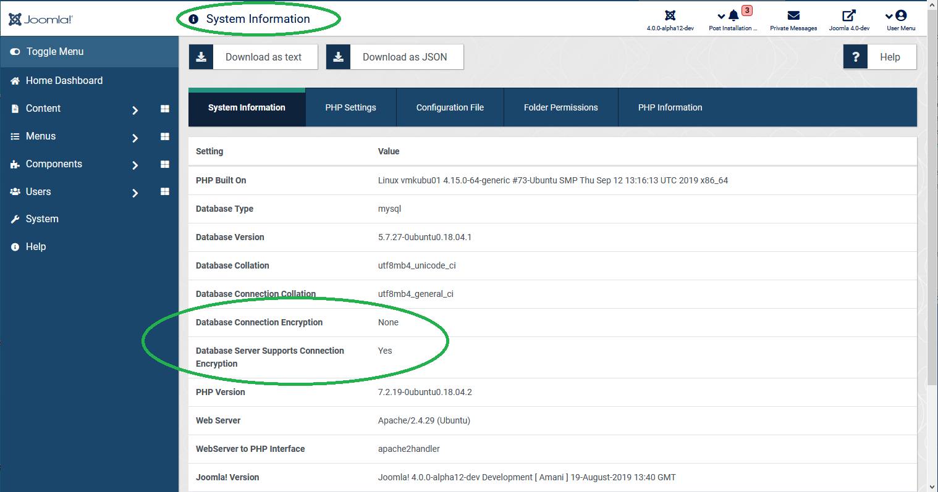Select the PHP Built On value text
The width and height of the screenshot is (938, 492).
pyautogui.click(x=553, y=180)
